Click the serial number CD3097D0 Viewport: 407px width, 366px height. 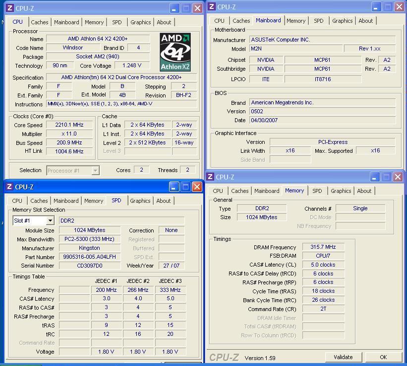[x=90, y=266]
